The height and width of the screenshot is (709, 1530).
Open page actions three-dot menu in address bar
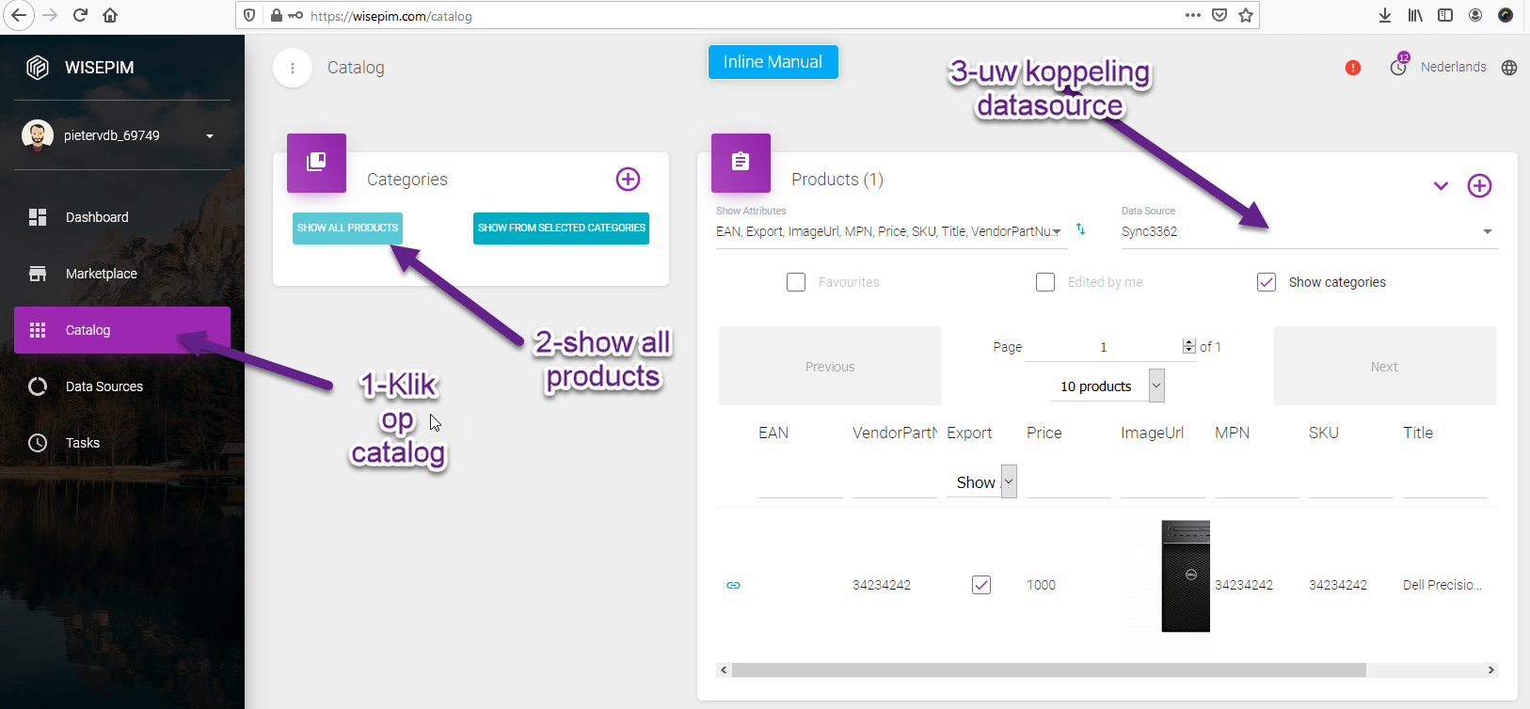(1193, 15)
